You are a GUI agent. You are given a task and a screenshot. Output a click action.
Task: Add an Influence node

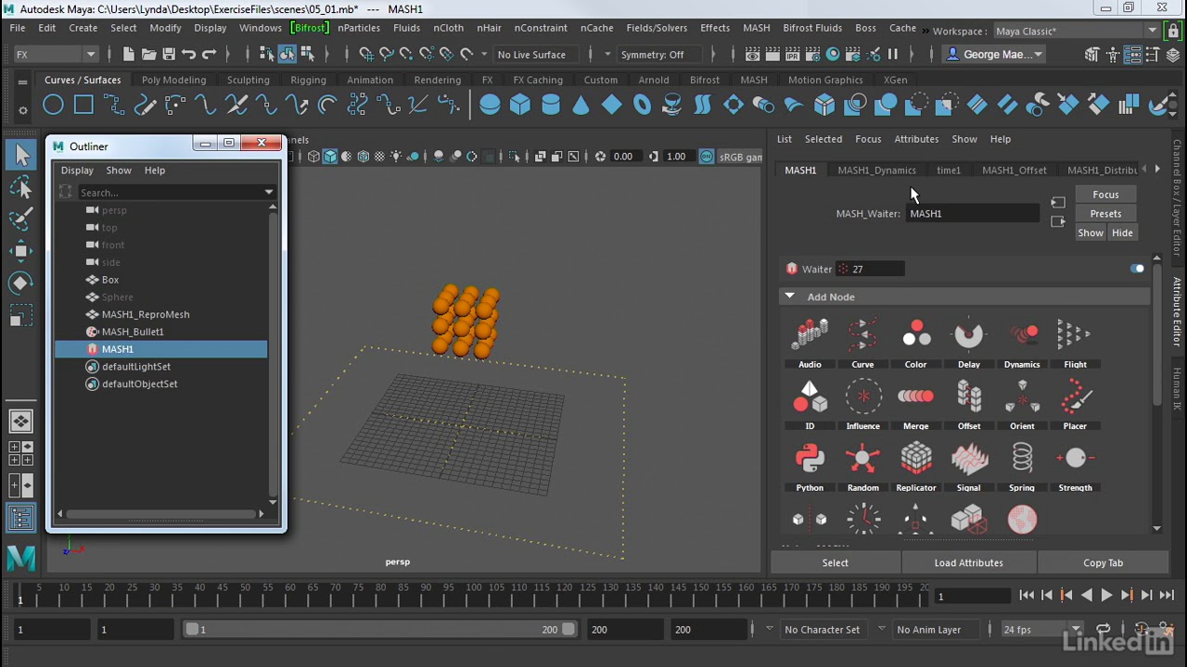pos(862,397)
